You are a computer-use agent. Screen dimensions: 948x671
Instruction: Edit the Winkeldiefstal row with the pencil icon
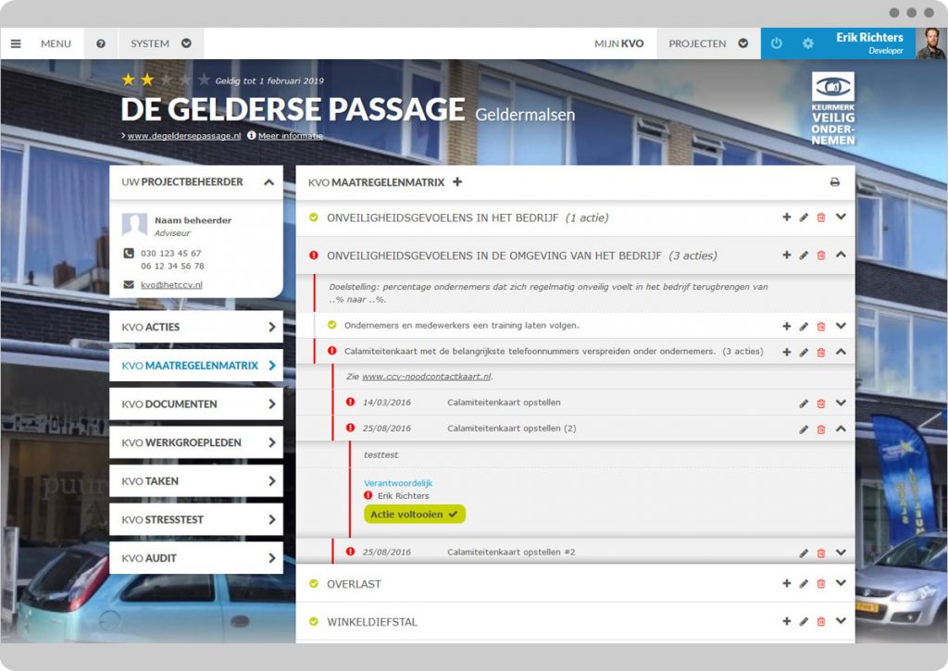pyautogui.click(x=804, y=622)
